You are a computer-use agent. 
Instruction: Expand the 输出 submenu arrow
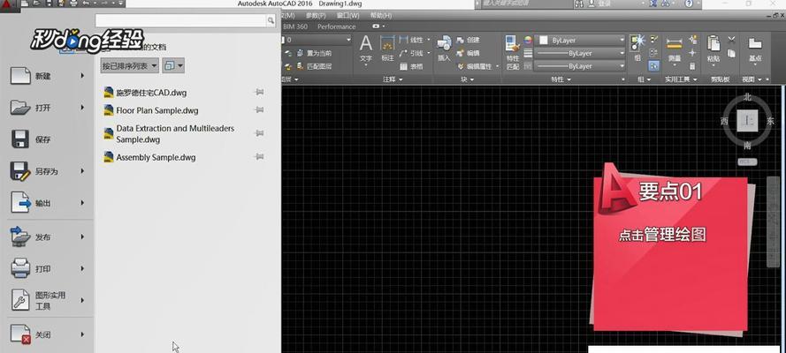(x=83, y=203)
